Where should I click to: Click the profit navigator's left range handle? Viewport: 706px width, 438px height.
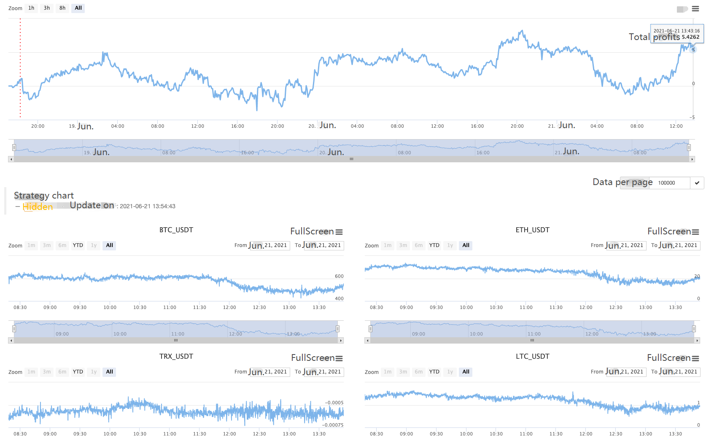14,148
